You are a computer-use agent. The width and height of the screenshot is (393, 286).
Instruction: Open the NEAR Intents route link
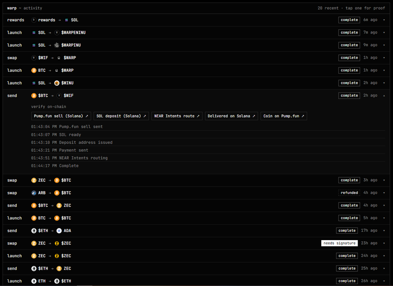pyautogui.click(x=177, y=116)
